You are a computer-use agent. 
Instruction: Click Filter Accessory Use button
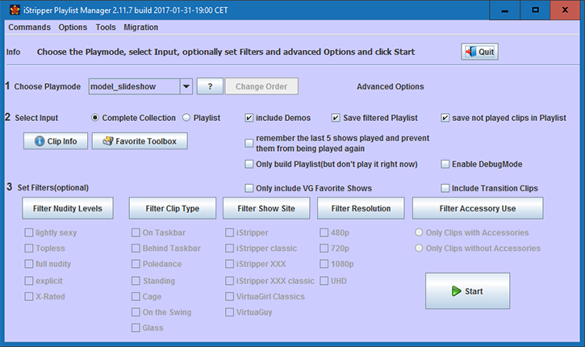(x=478, y=208)
